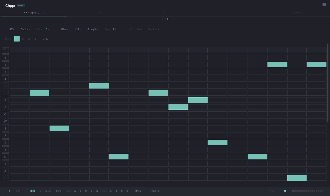Copy the current pattern
This screenshot has height=196, width=330.
tap(45, 39)
